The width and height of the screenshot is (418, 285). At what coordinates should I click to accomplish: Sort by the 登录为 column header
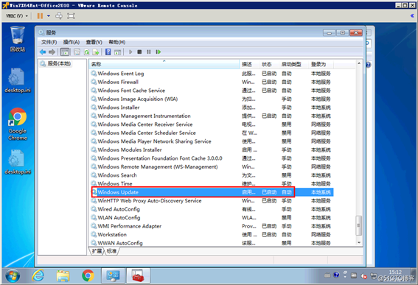pyautogui.click(x=321, y=64)
